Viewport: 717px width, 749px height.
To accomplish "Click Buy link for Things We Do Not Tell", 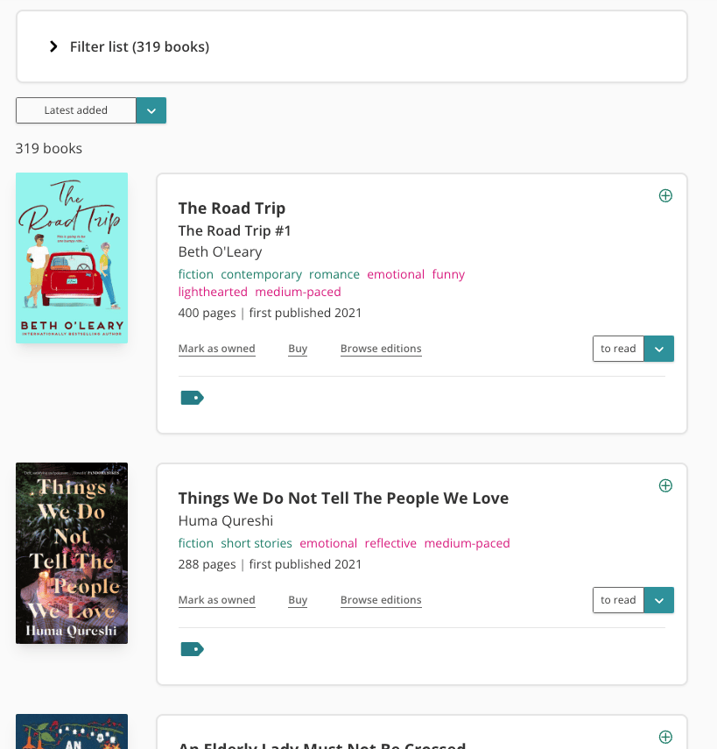I will click(298, 600).
